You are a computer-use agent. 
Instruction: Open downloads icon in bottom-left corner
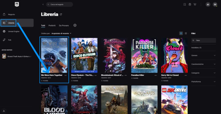[x=4, y=111]
